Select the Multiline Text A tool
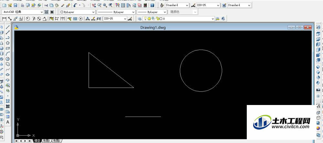Screen dimensions: 323x143 (x=8, y=122)
